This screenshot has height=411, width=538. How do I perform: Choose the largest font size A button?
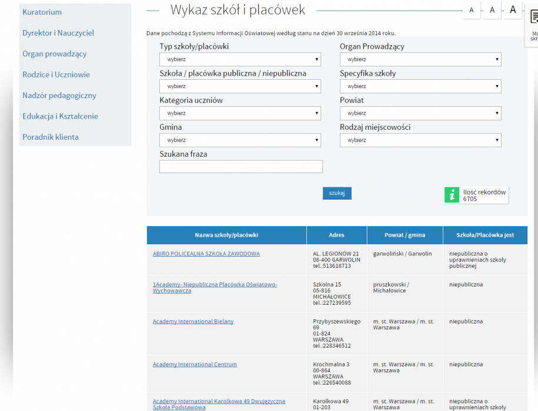[513, 10]
